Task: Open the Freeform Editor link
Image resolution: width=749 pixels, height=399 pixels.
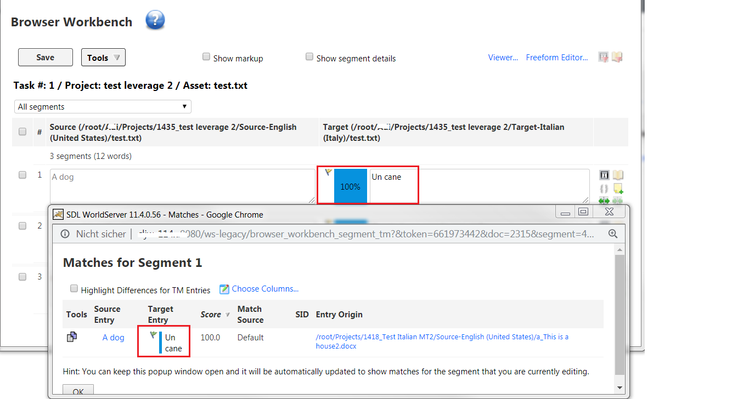Action: tap(556, 58)
